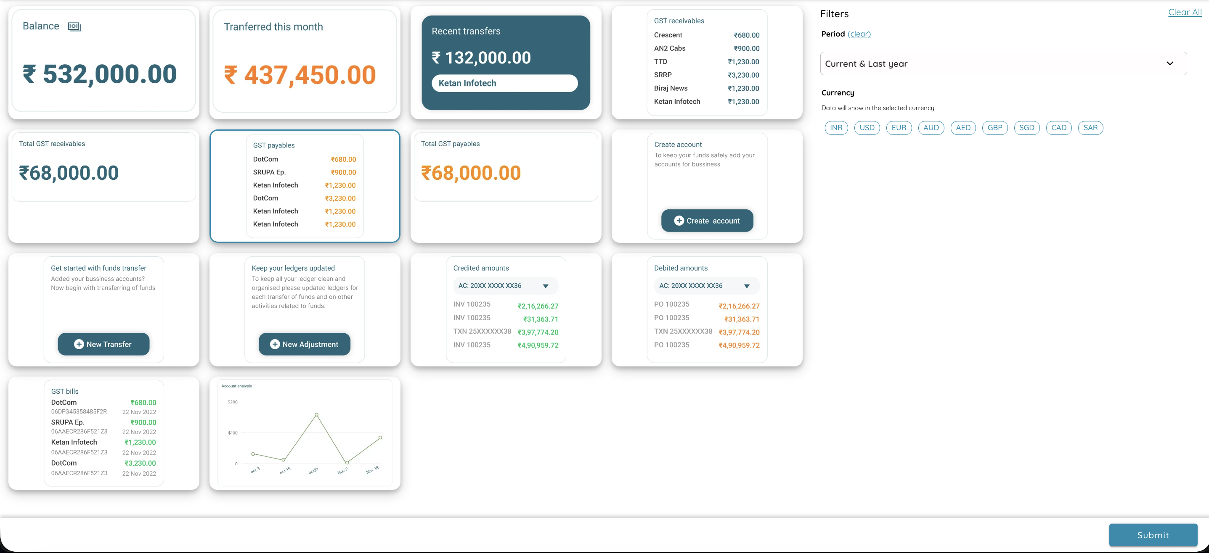This screenshot has width=1209, height=553.
Task: Toggle the INR currency filter
Action: click(x=836, y=127)
